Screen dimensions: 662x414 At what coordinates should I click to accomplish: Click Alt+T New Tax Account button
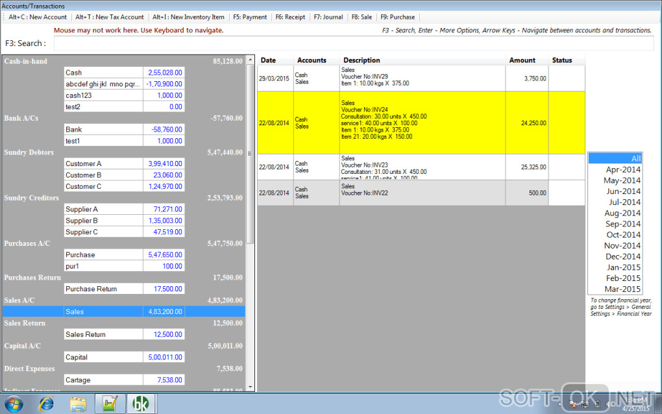(x=109, y=18)
